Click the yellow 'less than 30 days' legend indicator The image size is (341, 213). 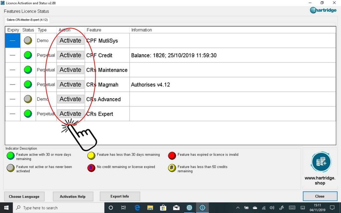(91, 156)
